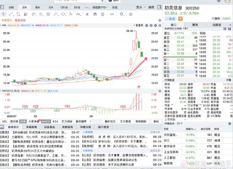Select the 大单净量 indicator
This screenshot has width=233, height=169.
34,122
